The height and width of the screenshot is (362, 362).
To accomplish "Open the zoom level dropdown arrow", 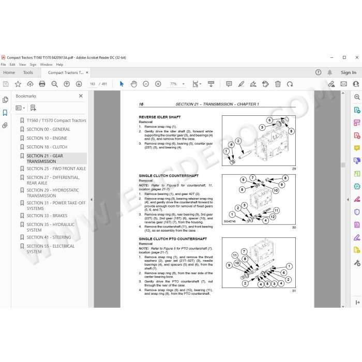I will point(184,84).
